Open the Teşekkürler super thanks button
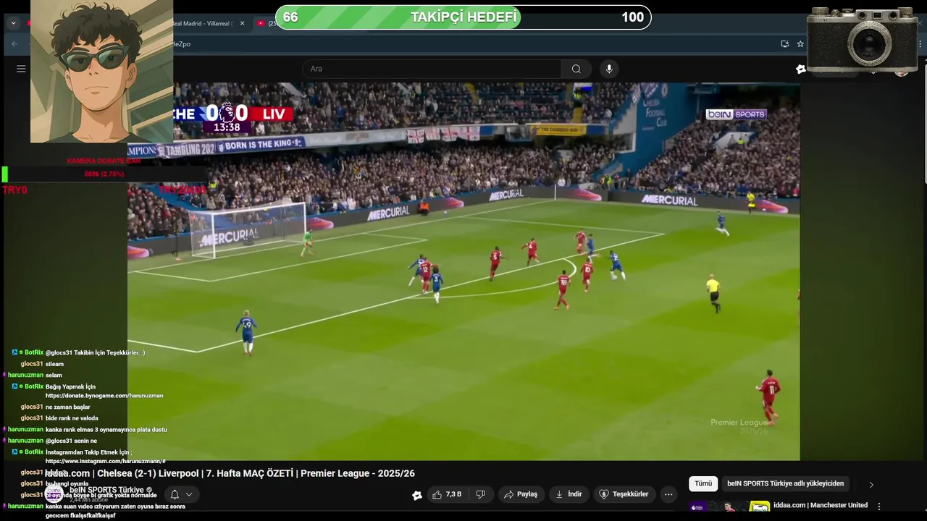Viewport: 927px width, 521px height. point(624,494)
